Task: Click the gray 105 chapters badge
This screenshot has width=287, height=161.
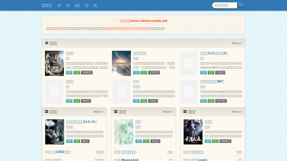Action: coord(87,73)
